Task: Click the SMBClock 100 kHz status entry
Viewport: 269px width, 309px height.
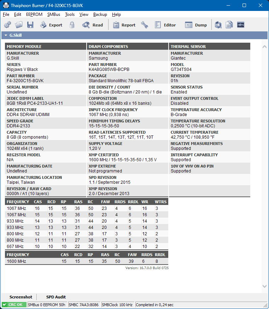Action: (x=117, y=305)
